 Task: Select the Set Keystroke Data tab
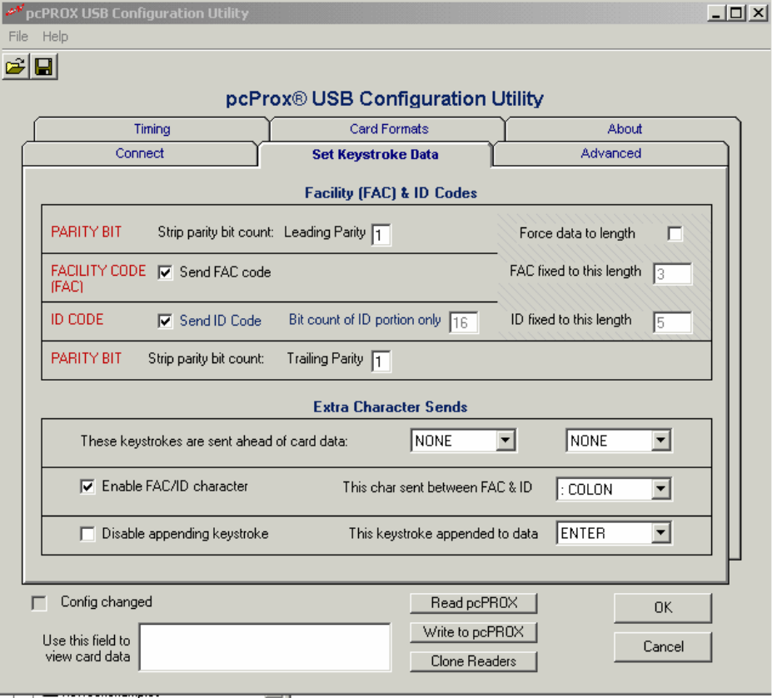tap(375, 154)
